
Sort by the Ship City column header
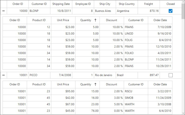click(x=105, y=4)
